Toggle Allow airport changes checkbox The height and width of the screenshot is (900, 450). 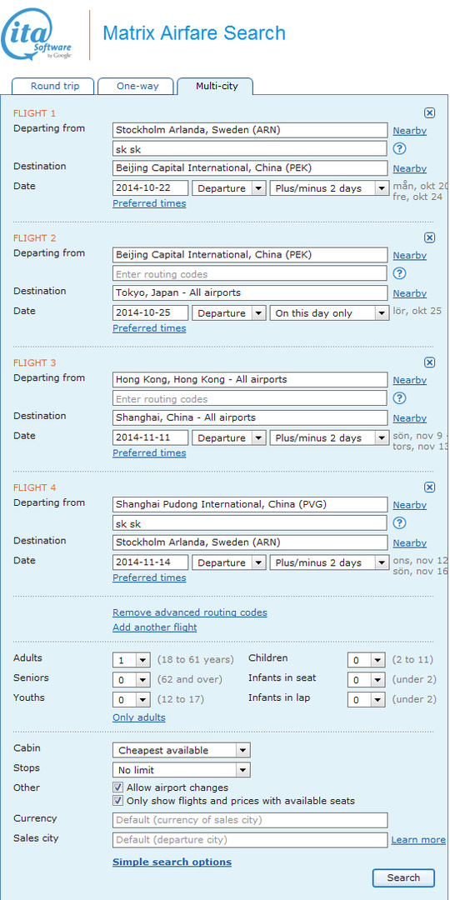(x=118, y=787)
